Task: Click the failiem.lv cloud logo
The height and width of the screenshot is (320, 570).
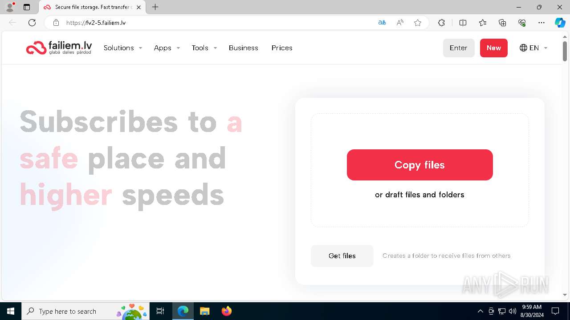Action: pyautogui.click(x=59, y=48)
